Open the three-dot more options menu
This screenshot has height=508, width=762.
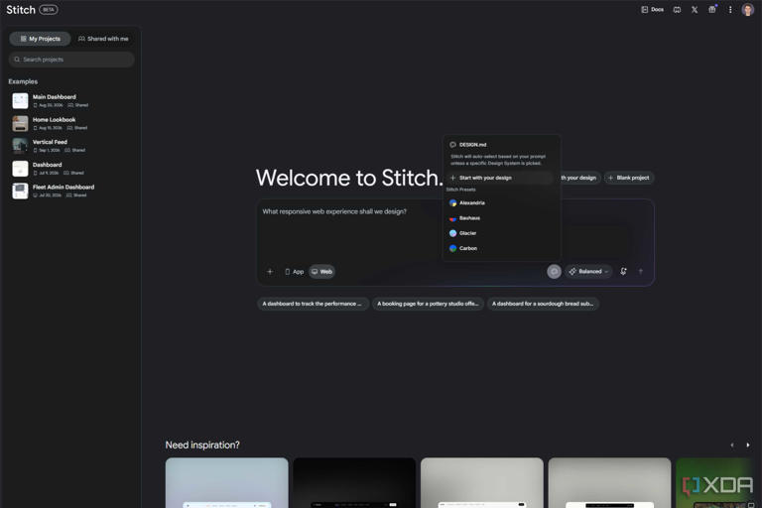730,10
